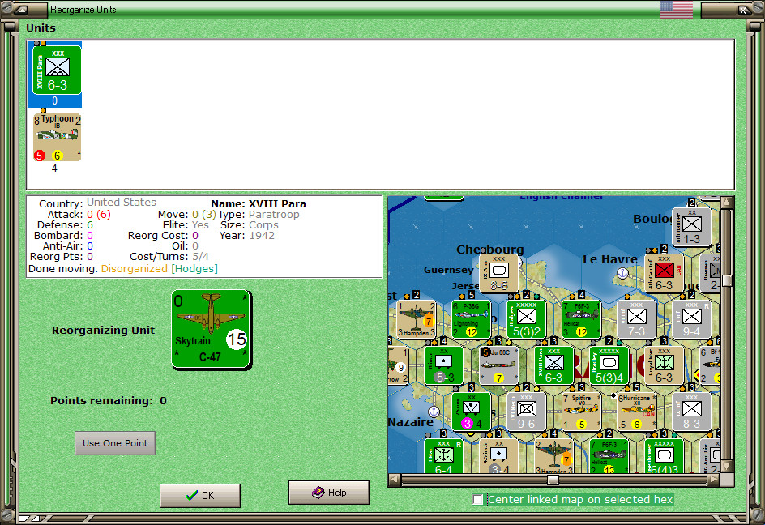Click the window menu icon in title bar
Image resolution: width=765 pixels, height=525 pixels.
[22, 10]
